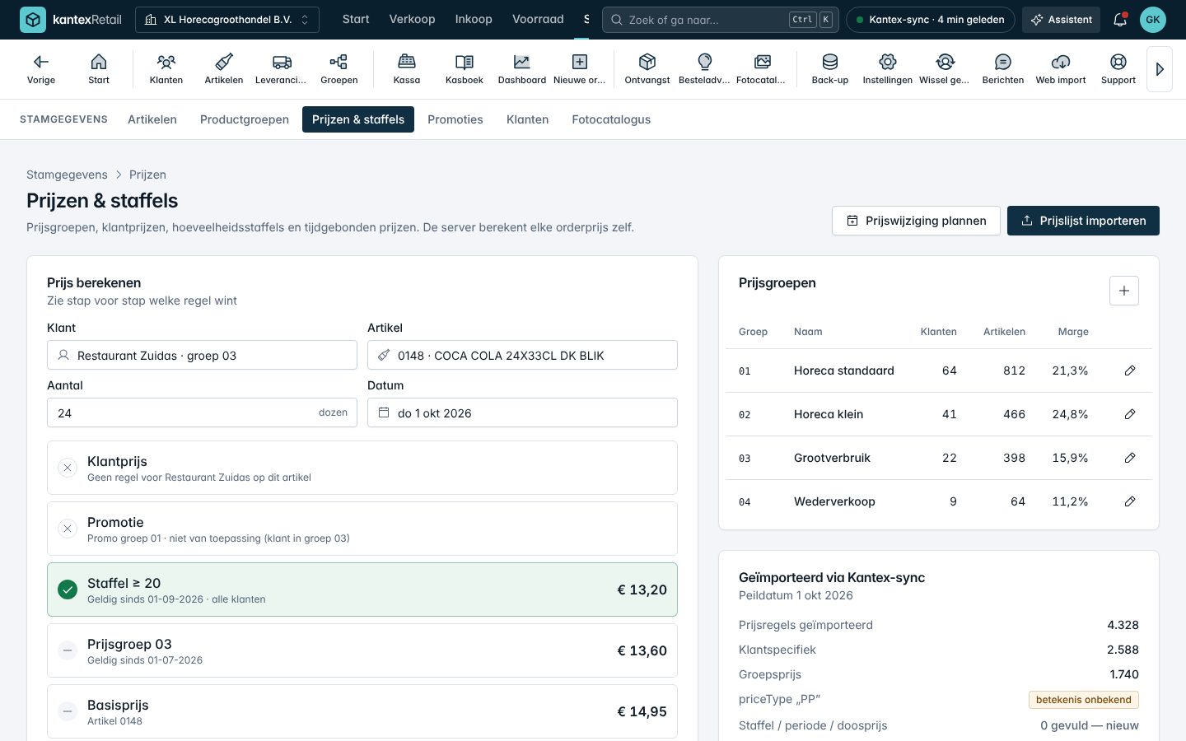Open the Kasboek icon

click(465, 69)
